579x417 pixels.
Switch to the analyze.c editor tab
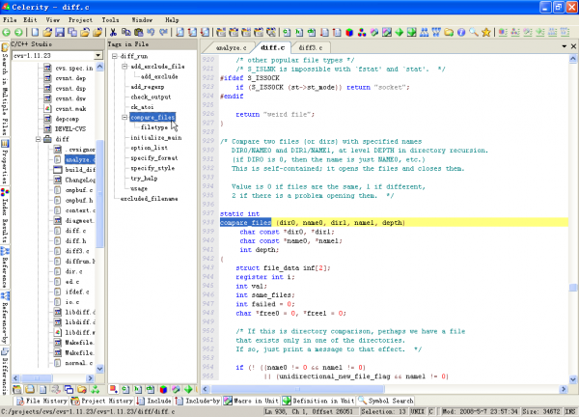click(231, 46)
